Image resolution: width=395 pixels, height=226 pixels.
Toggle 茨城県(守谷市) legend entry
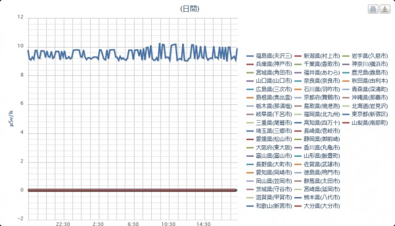269,189
